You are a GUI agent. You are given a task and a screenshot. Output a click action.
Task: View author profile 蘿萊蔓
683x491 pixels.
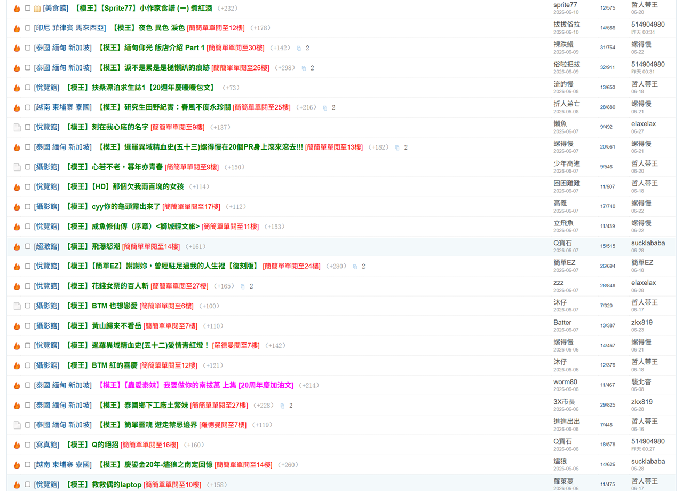click(563, 481)
